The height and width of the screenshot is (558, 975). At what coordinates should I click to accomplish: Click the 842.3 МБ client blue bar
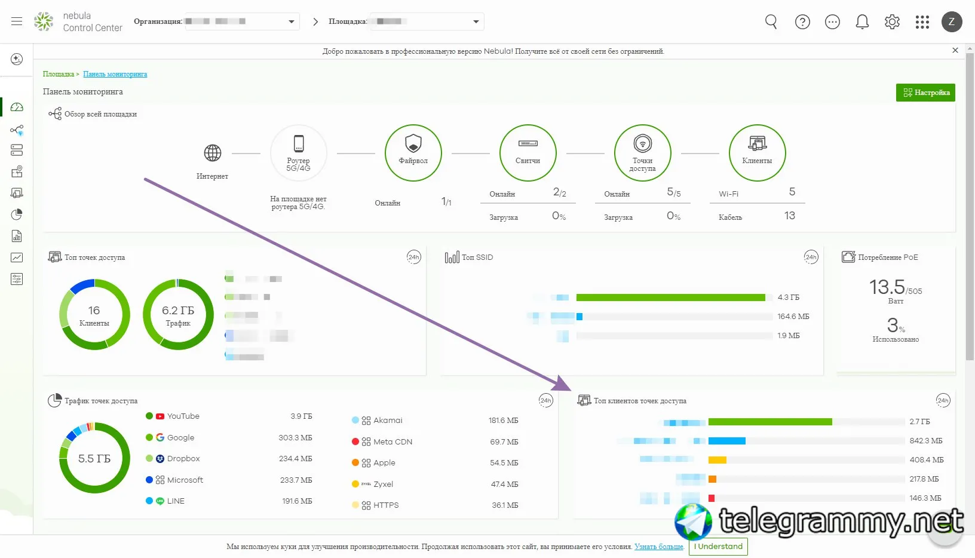[727, 441]
